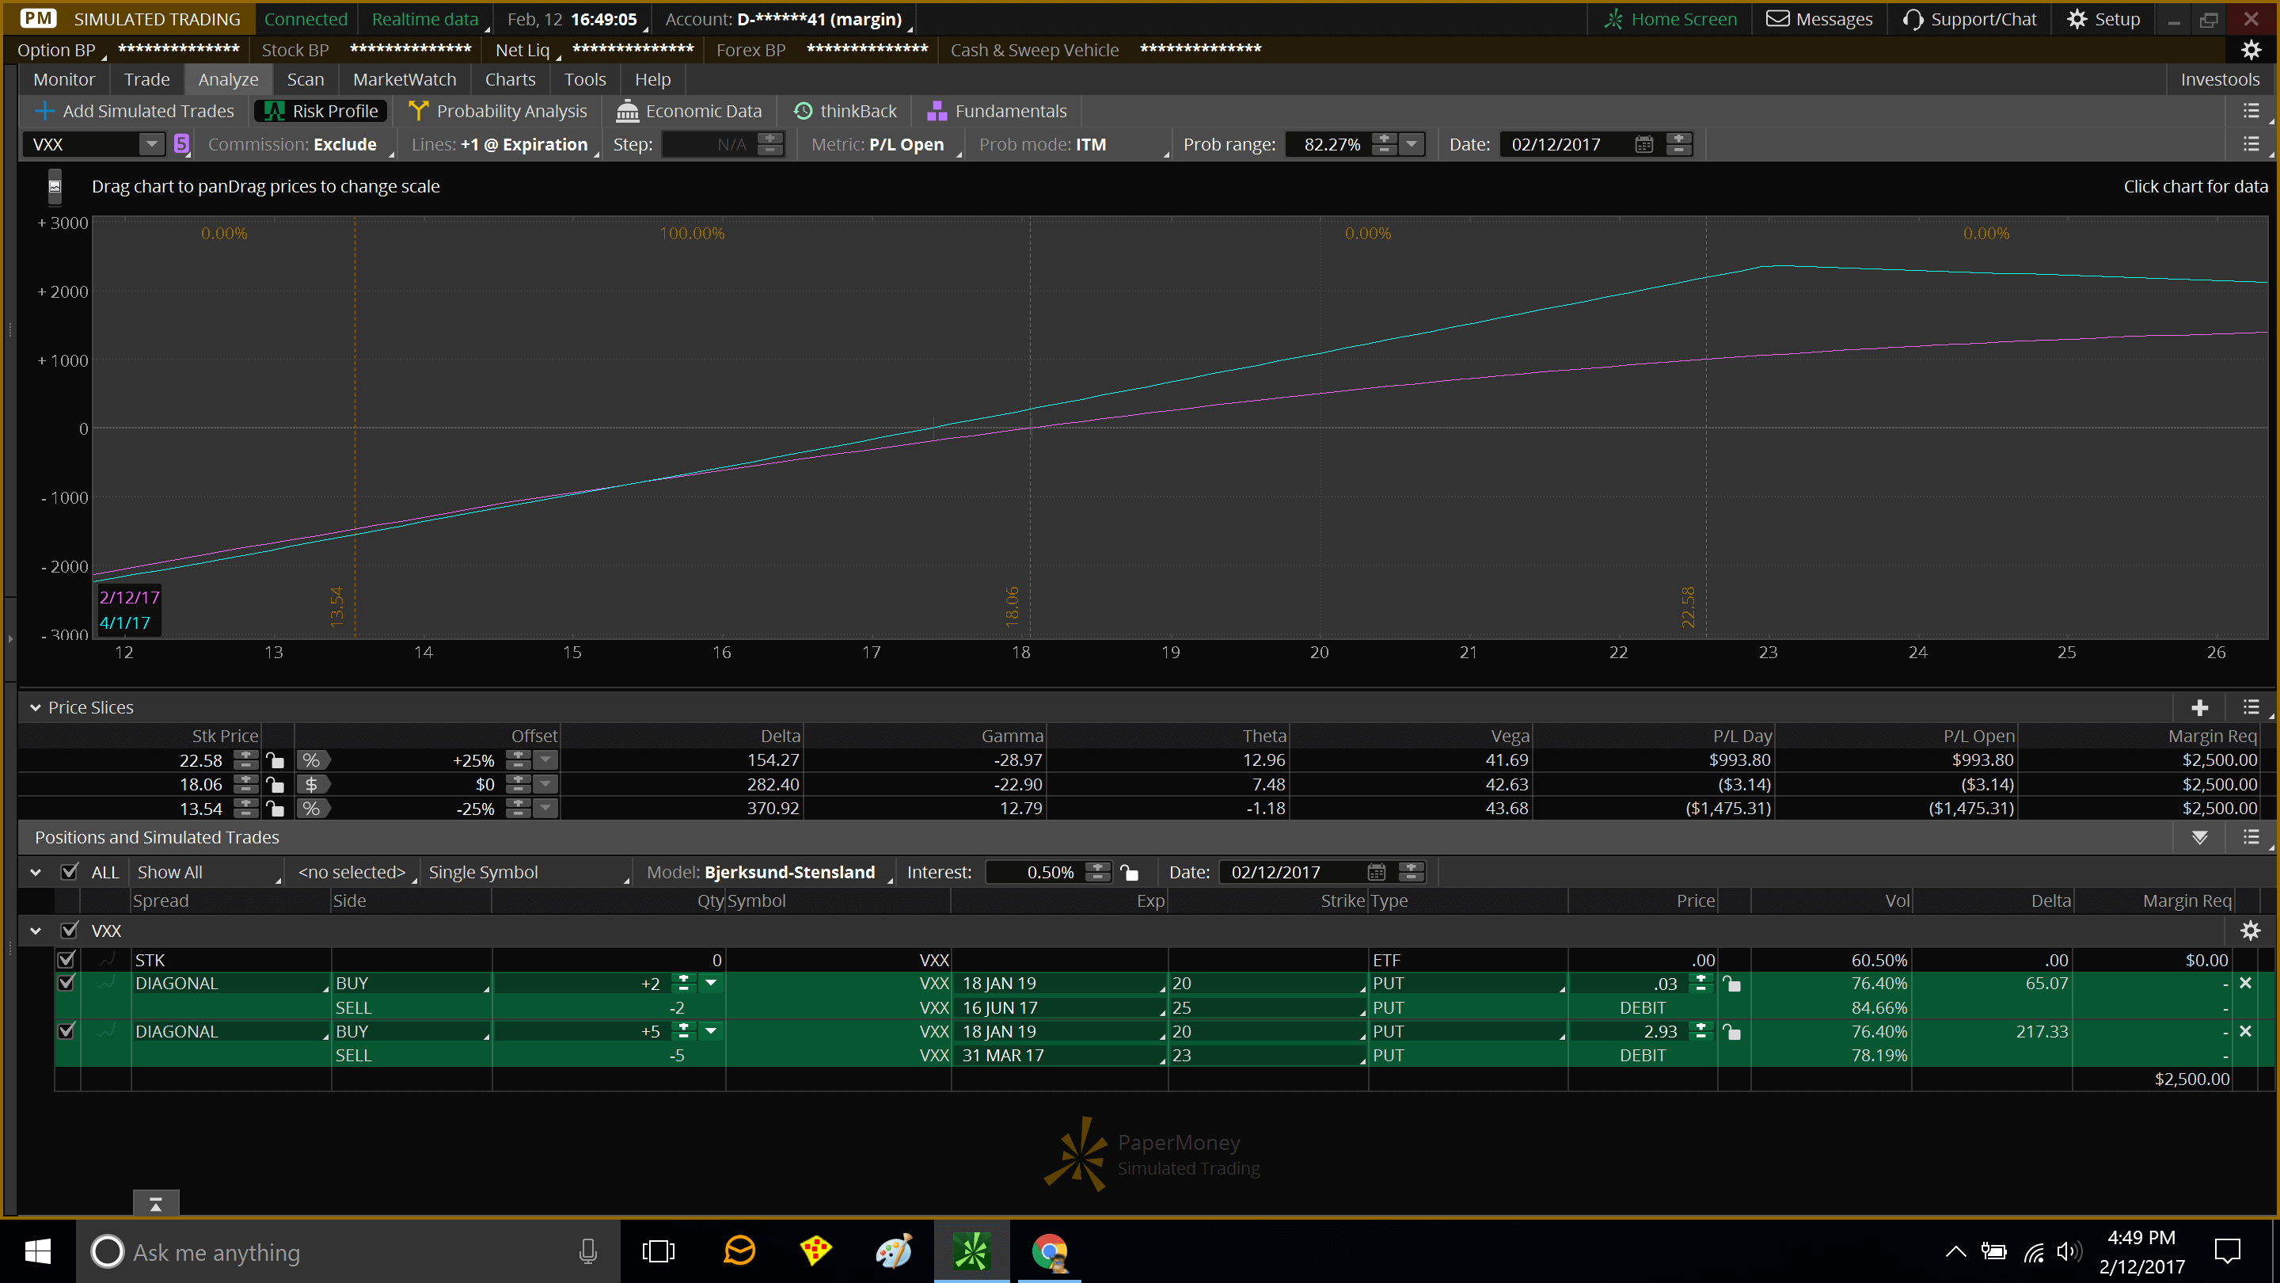Image resolution: width=2280 pixels, height=1283 pixels.
Task: Remove the DIAGONAL +2 simulated trade
Action: click(x=2244, y=983)
